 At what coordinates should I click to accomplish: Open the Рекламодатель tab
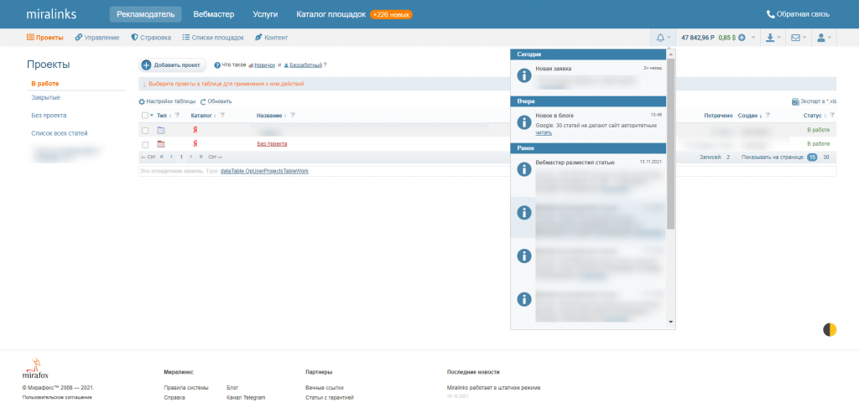pyautogui.click(x=145, y=14)
